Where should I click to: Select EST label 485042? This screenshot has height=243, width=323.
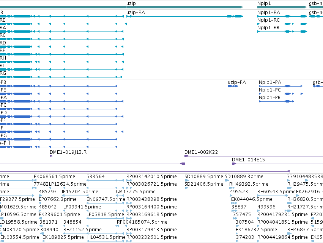coord(48,207)
